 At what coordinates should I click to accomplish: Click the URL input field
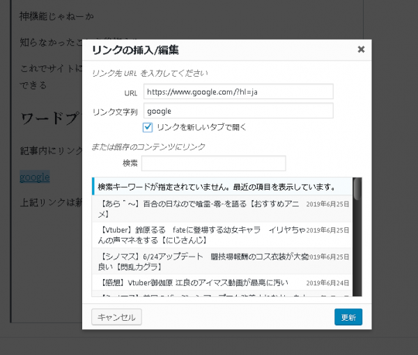(x=238, y=91)
